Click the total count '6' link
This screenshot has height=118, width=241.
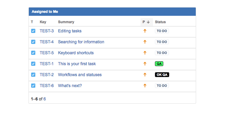pos(45,99)
